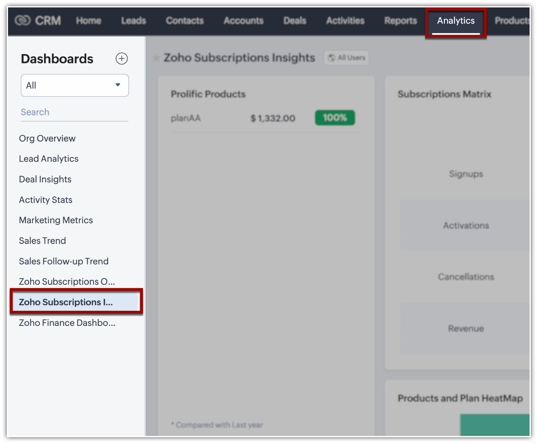Click the Zoho Subscriptions Insights heading
Screen dimensions: 537x444
click(239, 58)
